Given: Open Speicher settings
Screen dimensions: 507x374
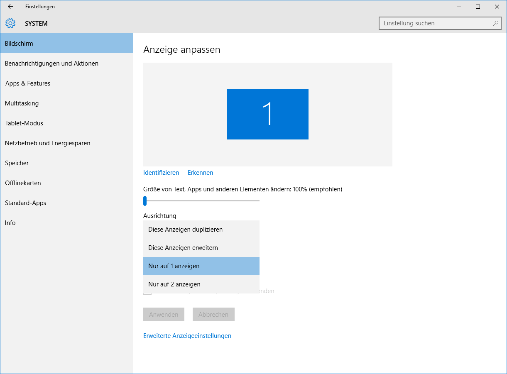Looking at the screenshot, I should click(66, 163).
